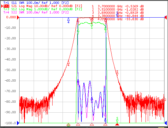Click the -55.830 dB marker 5 readout
168x128 pixels.
coord(134,19)
